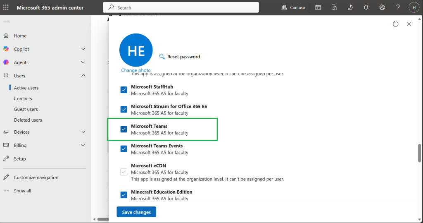The width and height of the screenshot is (423, 223).
Task: Uncheck the Microsoft StaffHub checkbox
Action: pyautogui.click(x=124, y=90)
